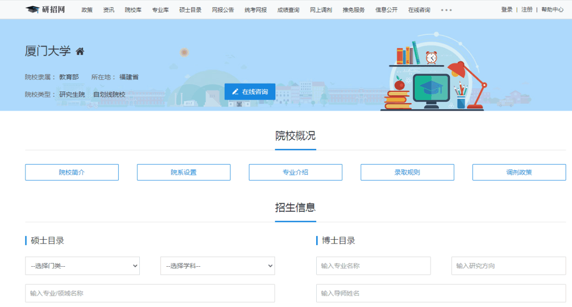Open the 院系设置 section
The image size is (572, 307).
183,173
